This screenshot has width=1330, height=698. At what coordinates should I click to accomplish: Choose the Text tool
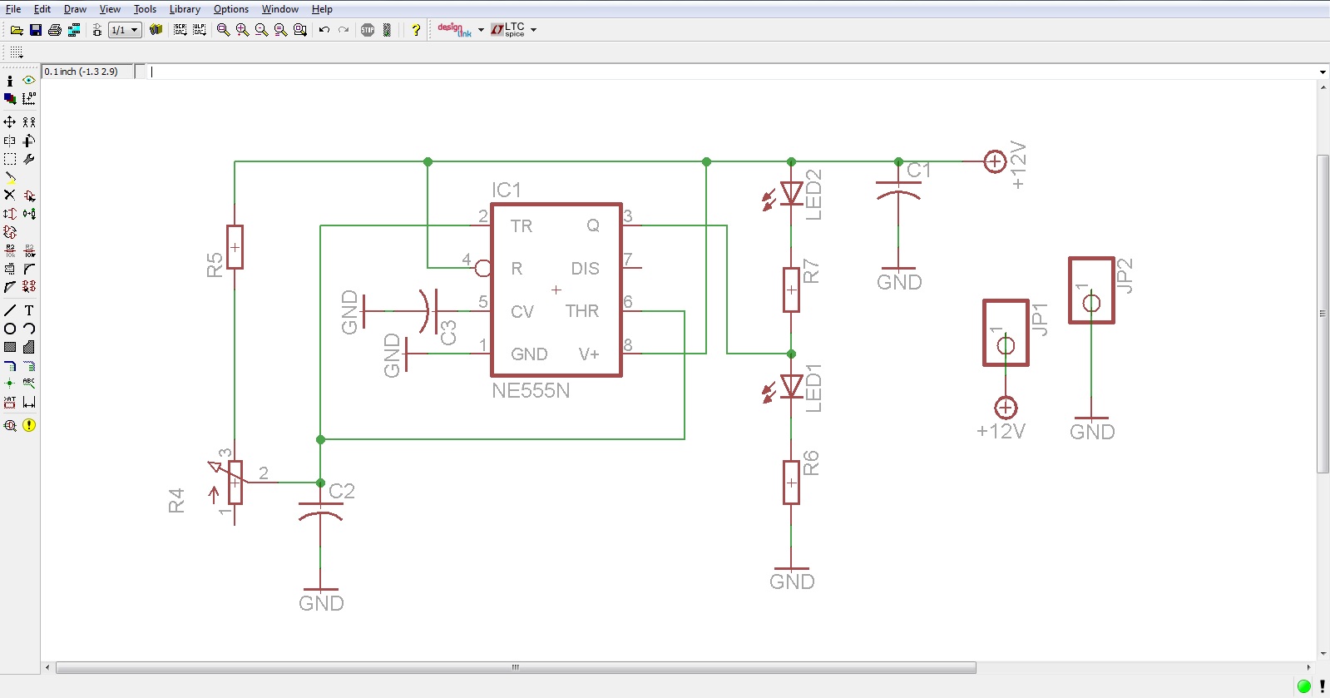click(x=29, y=310)
